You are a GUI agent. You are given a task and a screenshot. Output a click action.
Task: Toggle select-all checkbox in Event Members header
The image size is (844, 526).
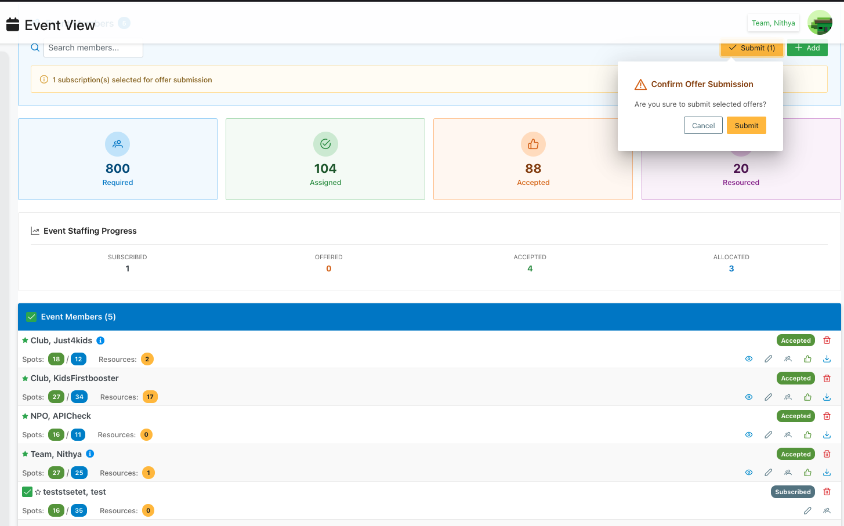[31, 317]
